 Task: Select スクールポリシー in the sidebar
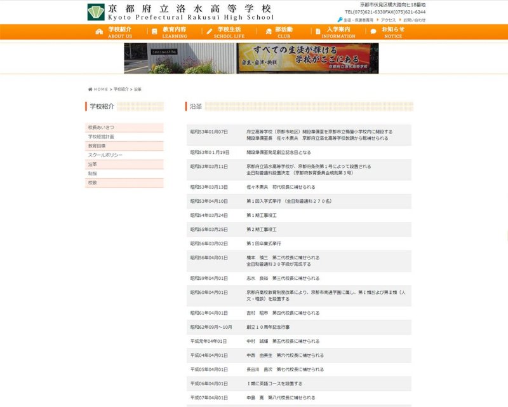coord(105,155)
